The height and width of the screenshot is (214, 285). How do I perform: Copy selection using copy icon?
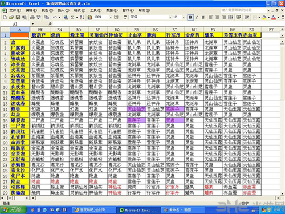click(47, 17)
